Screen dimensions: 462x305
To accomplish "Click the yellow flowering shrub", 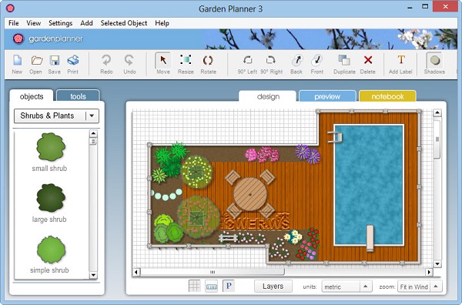I will [x=196, y=172].
